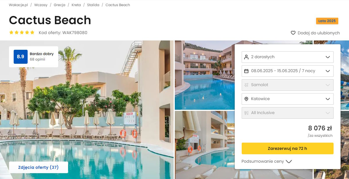349x179 pixels.
Task: Click the heart favorite icon
Action: pos(293,33)
